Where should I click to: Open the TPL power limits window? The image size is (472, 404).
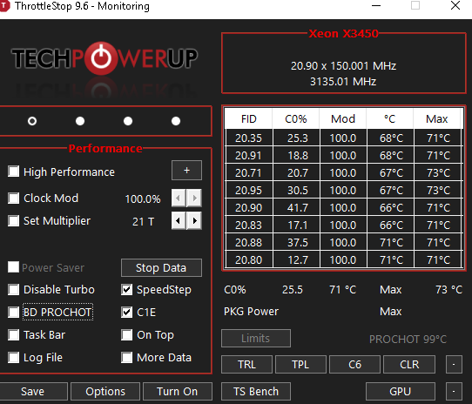pos(300,365)
